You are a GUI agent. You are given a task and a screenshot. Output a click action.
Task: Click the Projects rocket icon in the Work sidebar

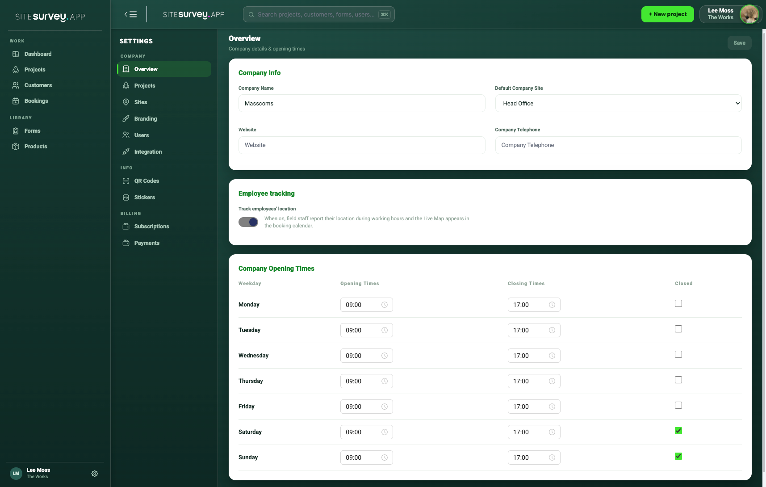16,70
